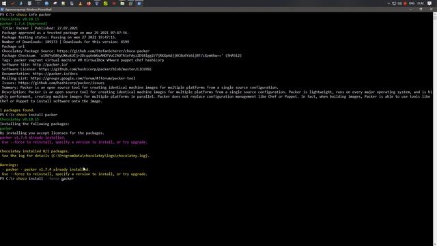This screenshot has width=437, height=246.
Task: Click the yellow 'Warnings:' line
Action: coord(9,165)
